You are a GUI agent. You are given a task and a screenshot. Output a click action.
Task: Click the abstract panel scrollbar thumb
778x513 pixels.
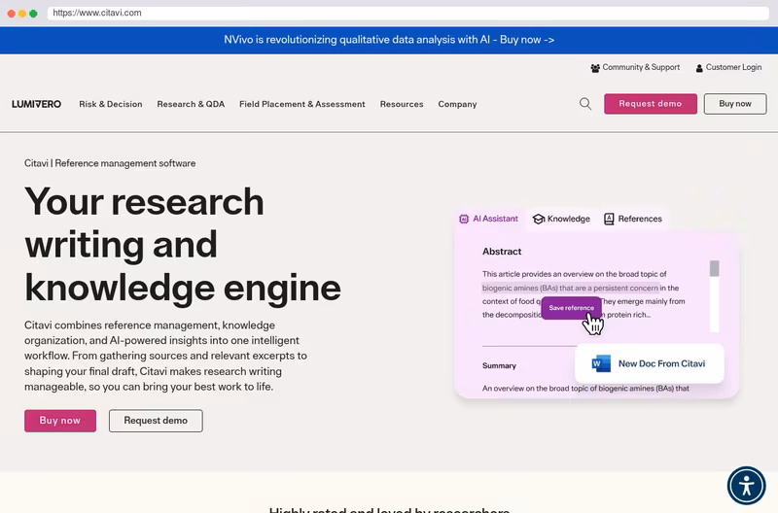(714, 268)
